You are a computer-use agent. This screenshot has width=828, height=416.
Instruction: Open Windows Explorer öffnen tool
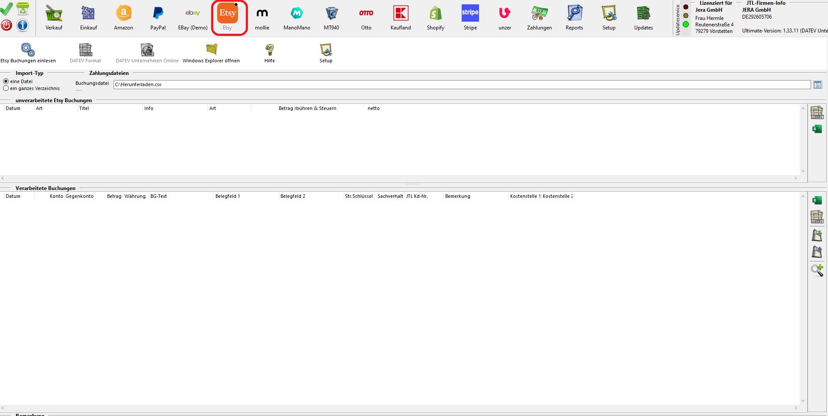point(211,53)
